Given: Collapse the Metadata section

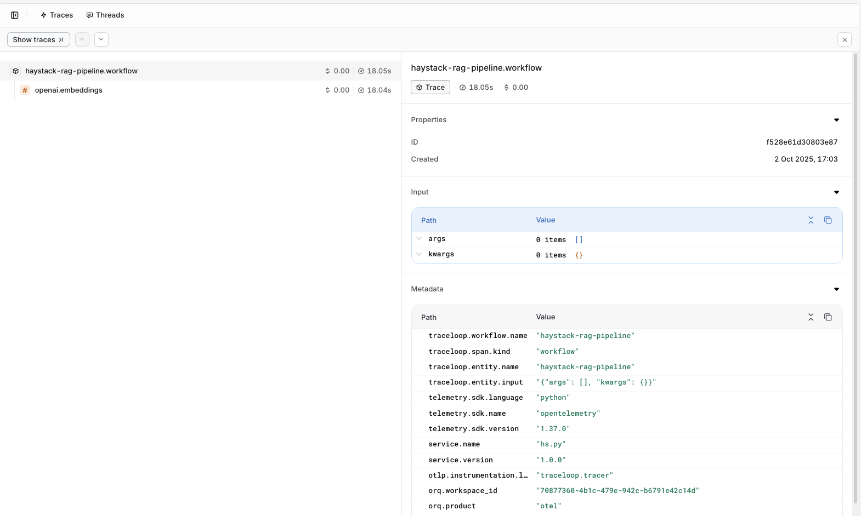Looking at the screenshot, I should (836, 289).
